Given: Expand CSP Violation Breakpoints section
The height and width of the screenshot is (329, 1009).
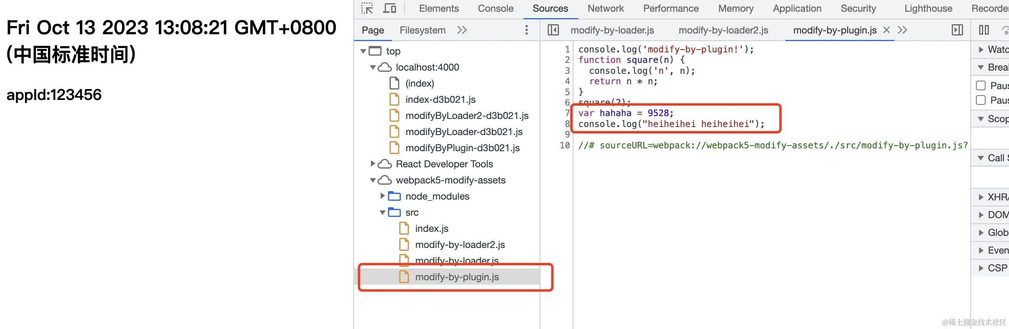Looking at the screenshot, I should (981, 268).
